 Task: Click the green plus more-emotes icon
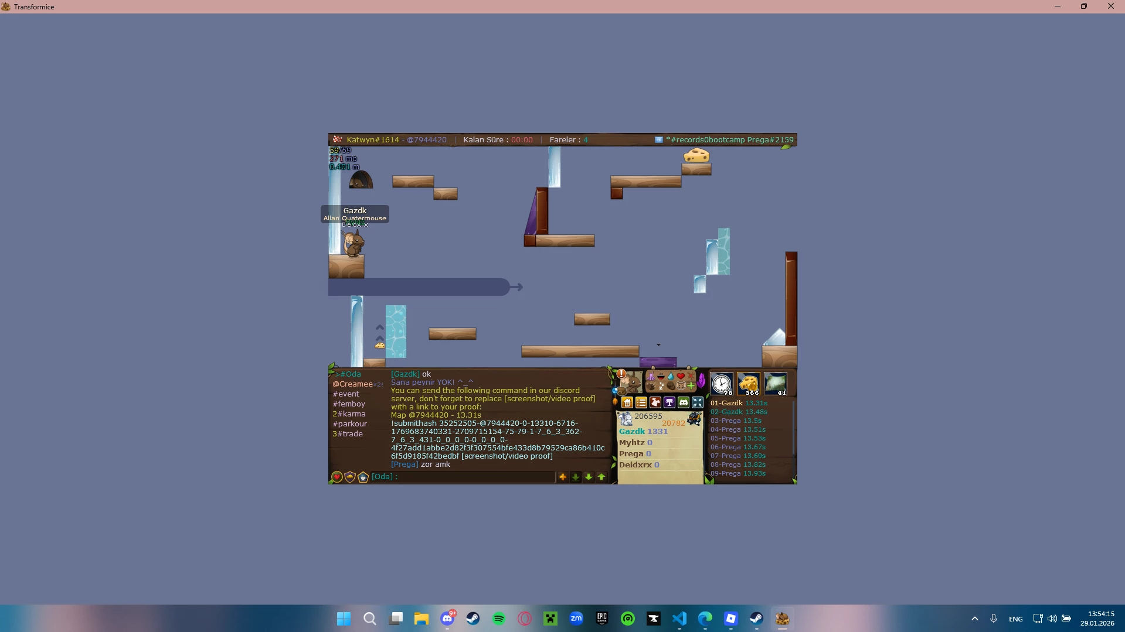coord(691,386)
